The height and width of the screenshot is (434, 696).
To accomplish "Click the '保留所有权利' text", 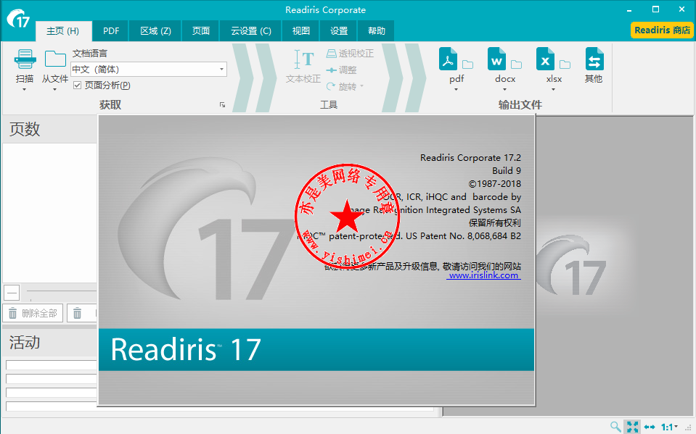I will pos(495,223).
